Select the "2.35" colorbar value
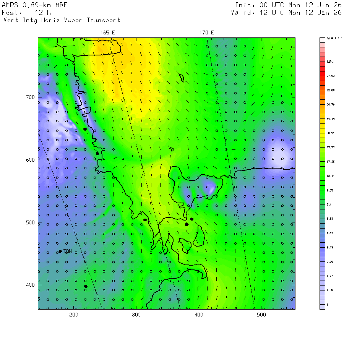344x344 pixels. [330, 262]
